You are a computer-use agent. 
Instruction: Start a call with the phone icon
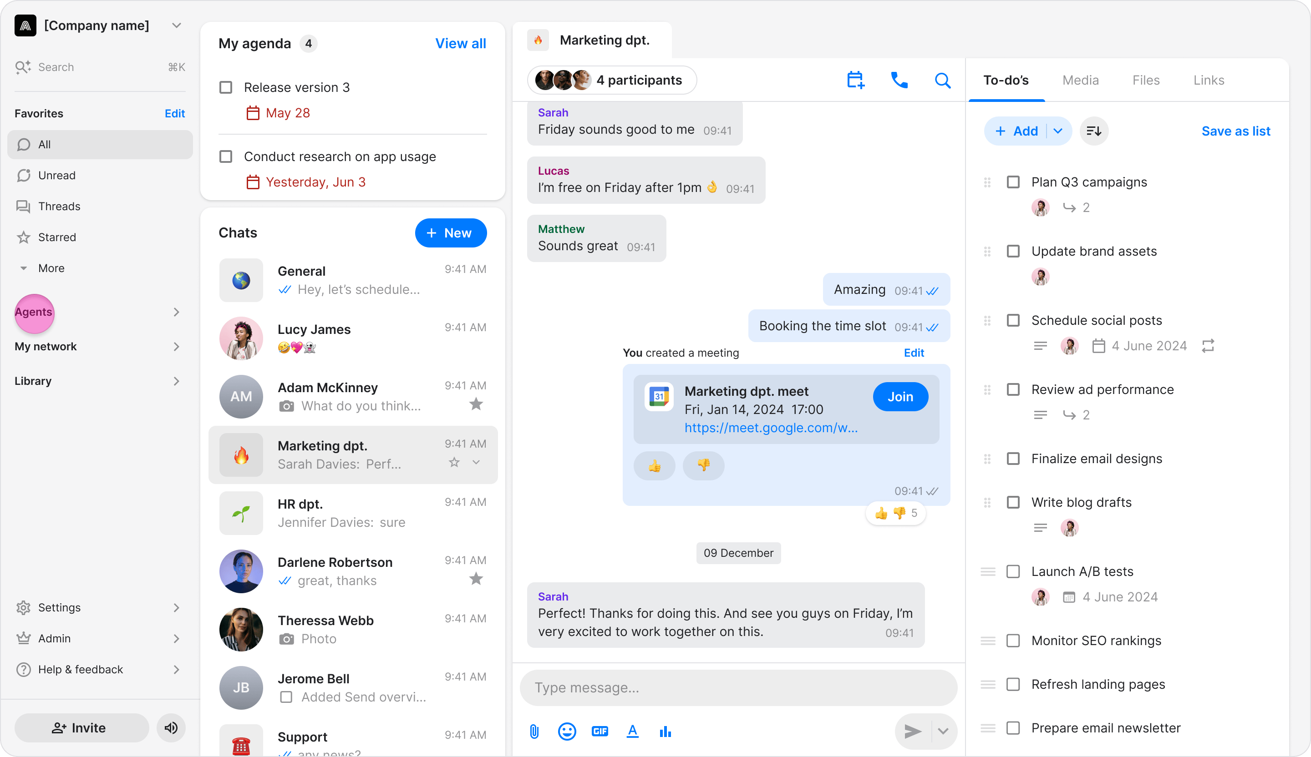(899, 80)
